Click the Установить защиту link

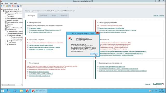(x=35, y=28)
